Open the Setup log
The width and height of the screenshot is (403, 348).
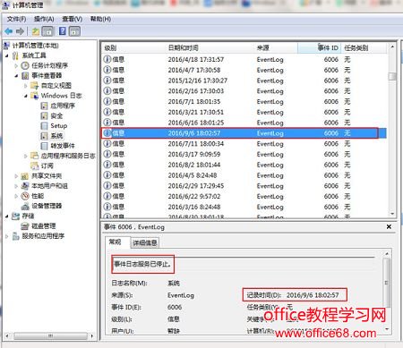(59, 126)
